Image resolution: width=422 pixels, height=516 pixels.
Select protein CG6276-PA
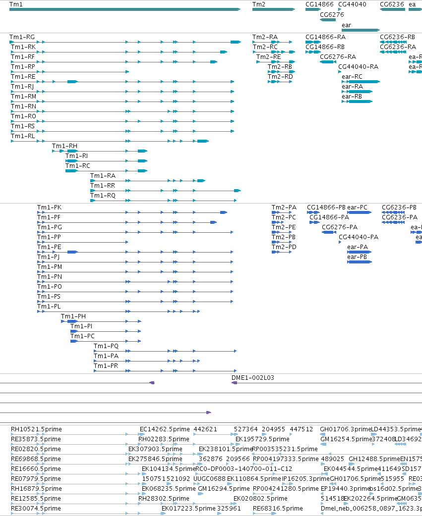tap(329, 232)
